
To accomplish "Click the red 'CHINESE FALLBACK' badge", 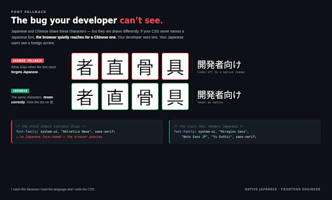I will click(27, 61).
